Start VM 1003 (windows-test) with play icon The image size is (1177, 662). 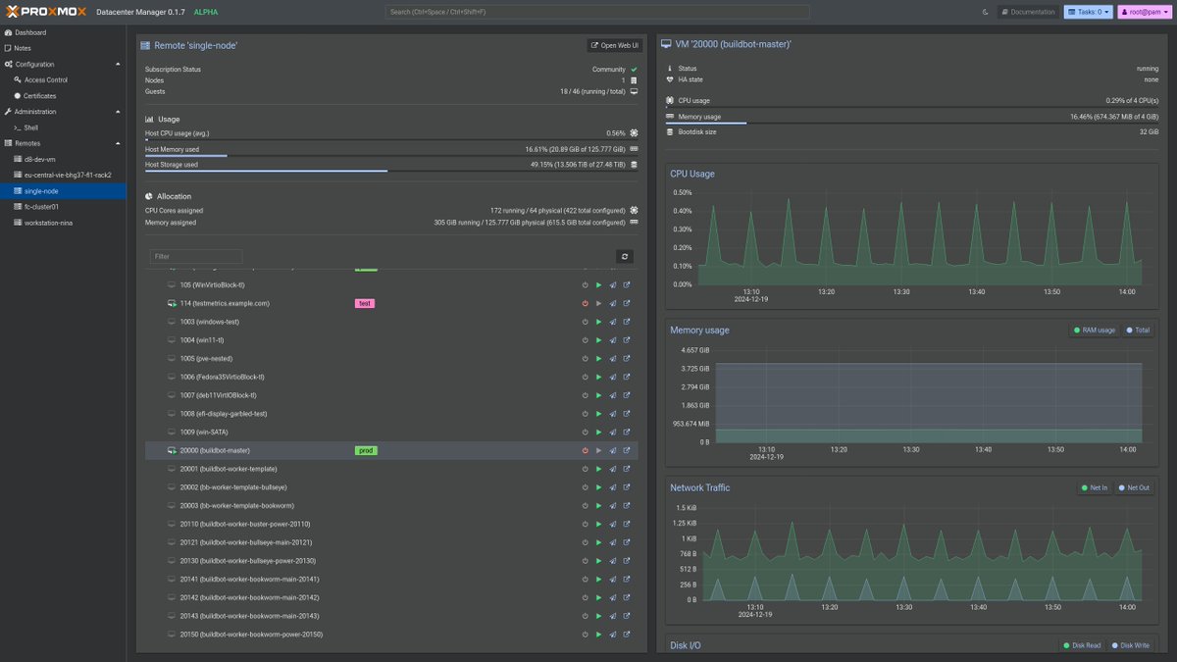(x=598, y=322)
